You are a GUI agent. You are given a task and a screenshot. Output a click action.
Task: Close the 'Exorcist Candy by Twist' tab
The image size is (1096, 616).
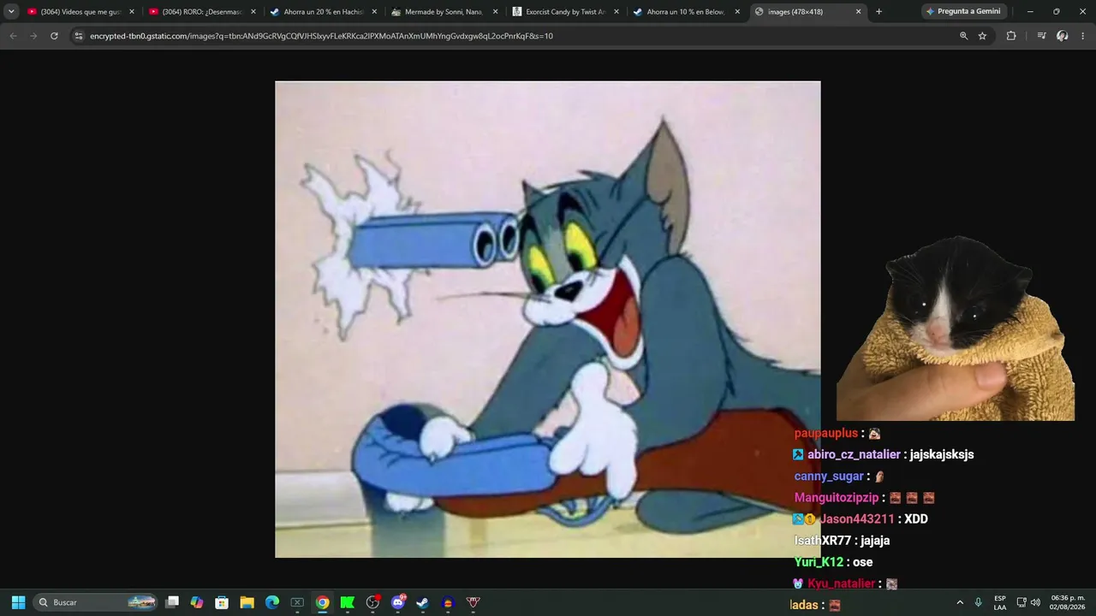point(616,12)
